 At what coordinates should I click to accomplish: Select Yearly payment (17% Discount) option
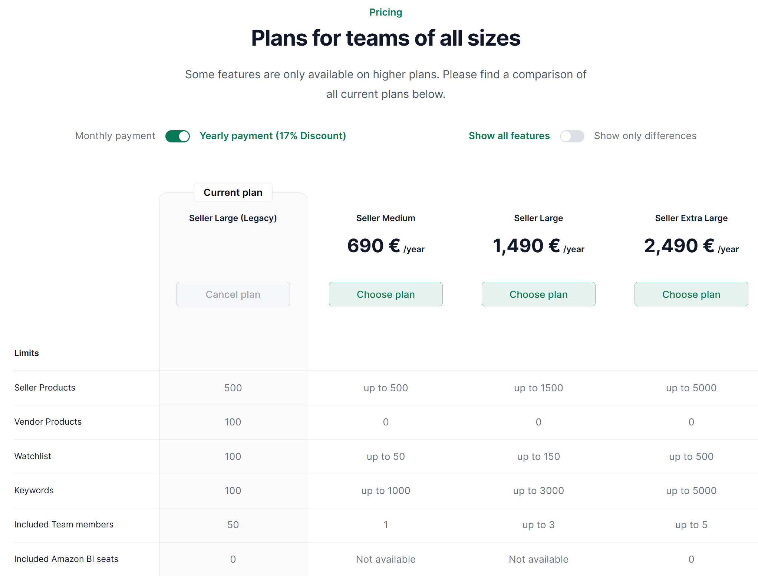coord(273,136)
